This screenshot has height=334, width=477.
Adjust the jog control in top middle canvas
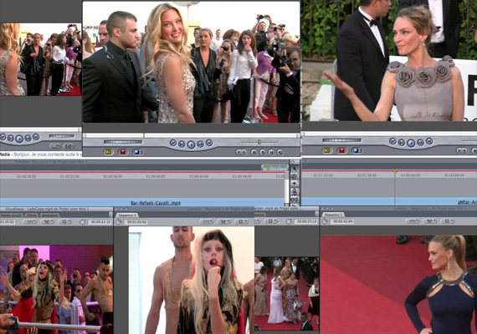[123, 142]
